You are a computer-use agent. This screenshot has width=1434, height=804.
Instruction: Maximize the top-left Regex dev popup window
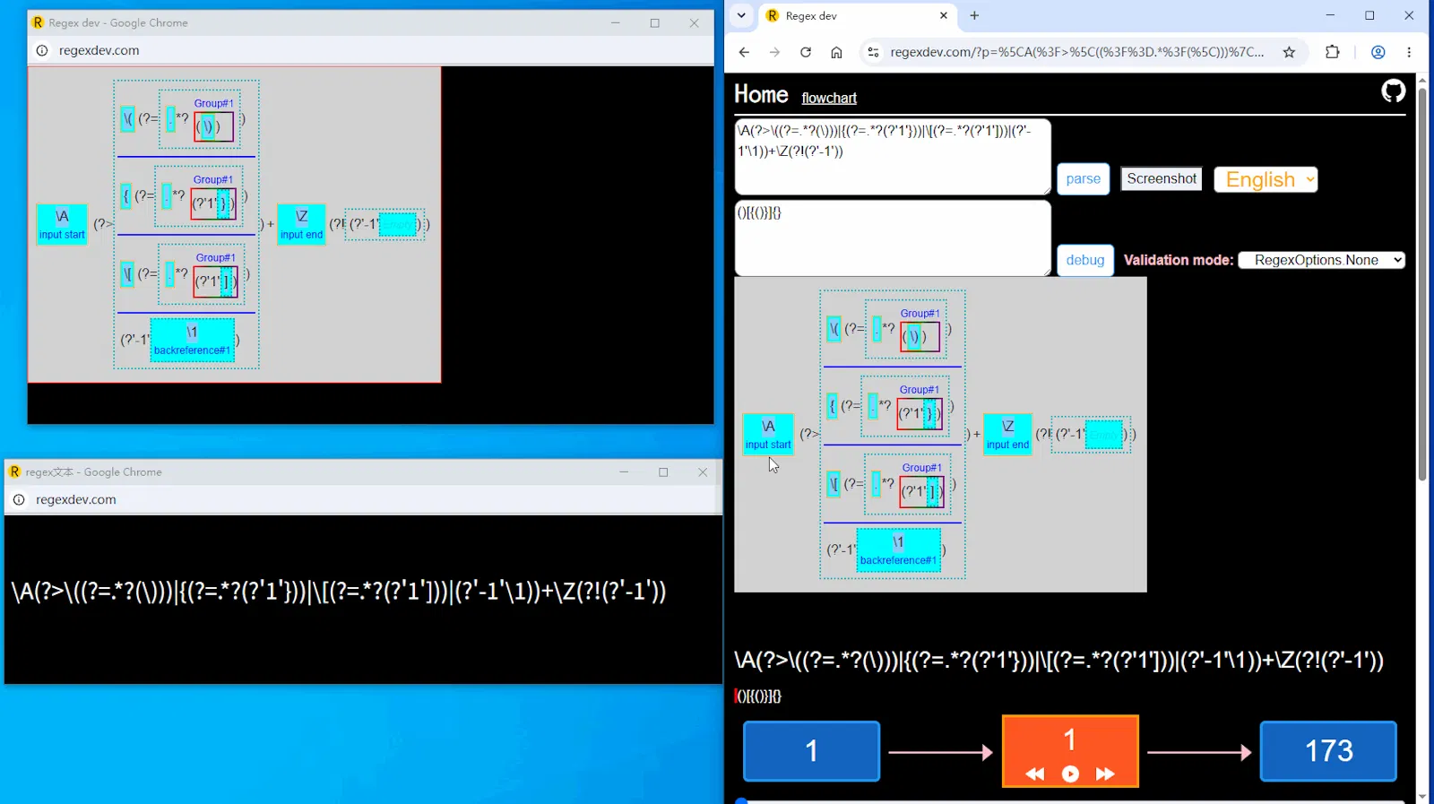coord(655,22)
